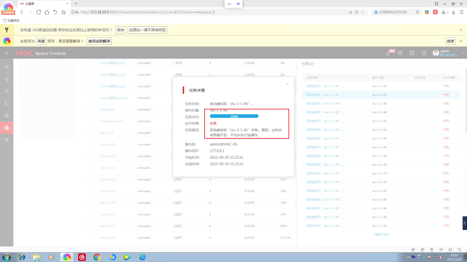467x262 pixels.
Task: Open the 选项 translation options dropdown
Action: 450,41
